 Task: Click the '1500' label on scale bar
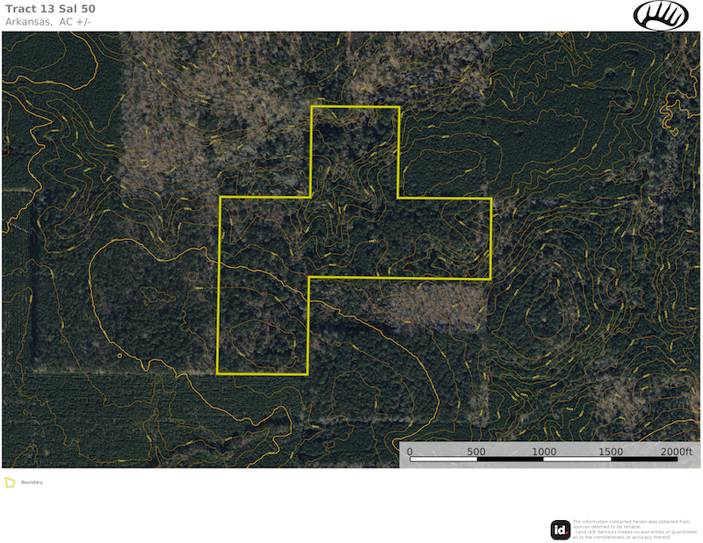(x=611, y=452)
